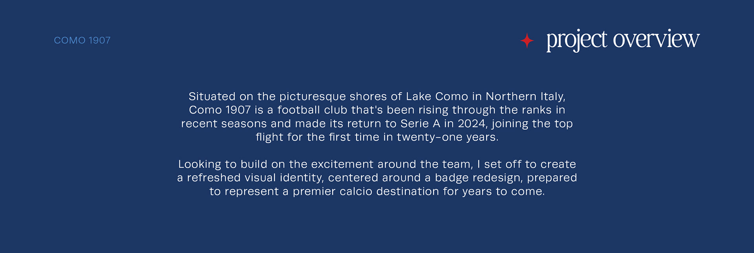Click the year "2024" in the paragraph
754x253 pixels.
[472, 124]
